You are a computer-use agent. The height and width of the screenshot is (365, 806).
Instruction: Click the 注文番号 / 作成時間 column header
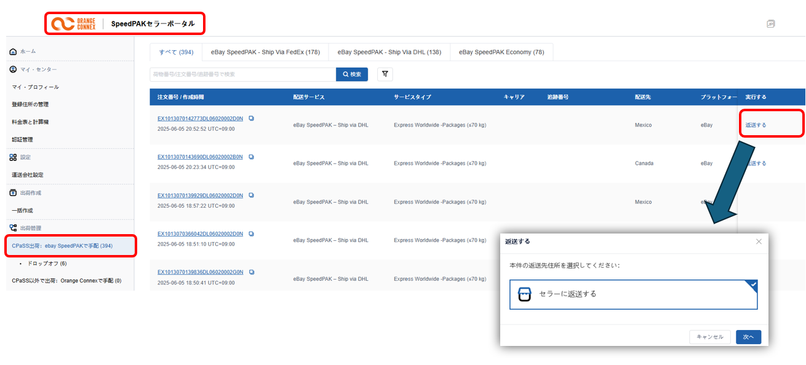[x=180, y=97]
